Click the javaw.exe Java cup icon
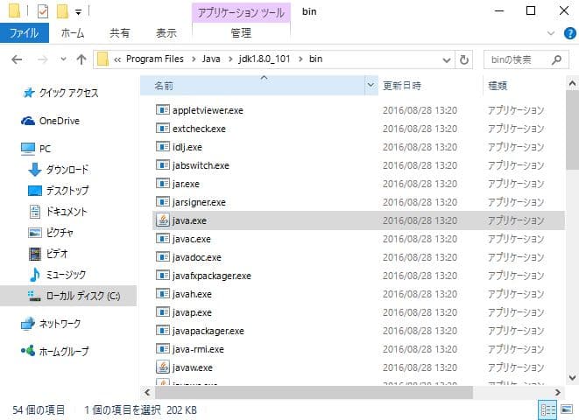579x420 pixels. (x=162, y=367)
